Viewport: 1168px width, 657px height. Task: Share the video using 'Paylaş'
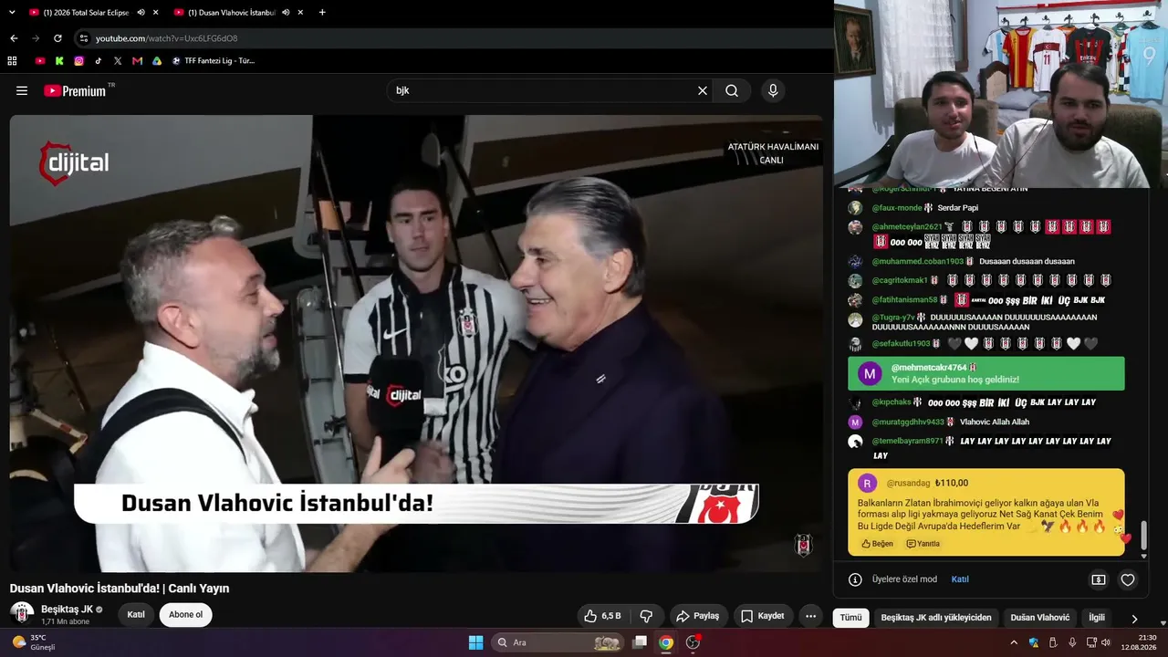pyautogui.click(x=697, y=616)
